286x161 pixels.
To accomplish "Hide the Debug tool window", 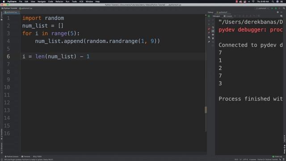I will coord(282,12).
